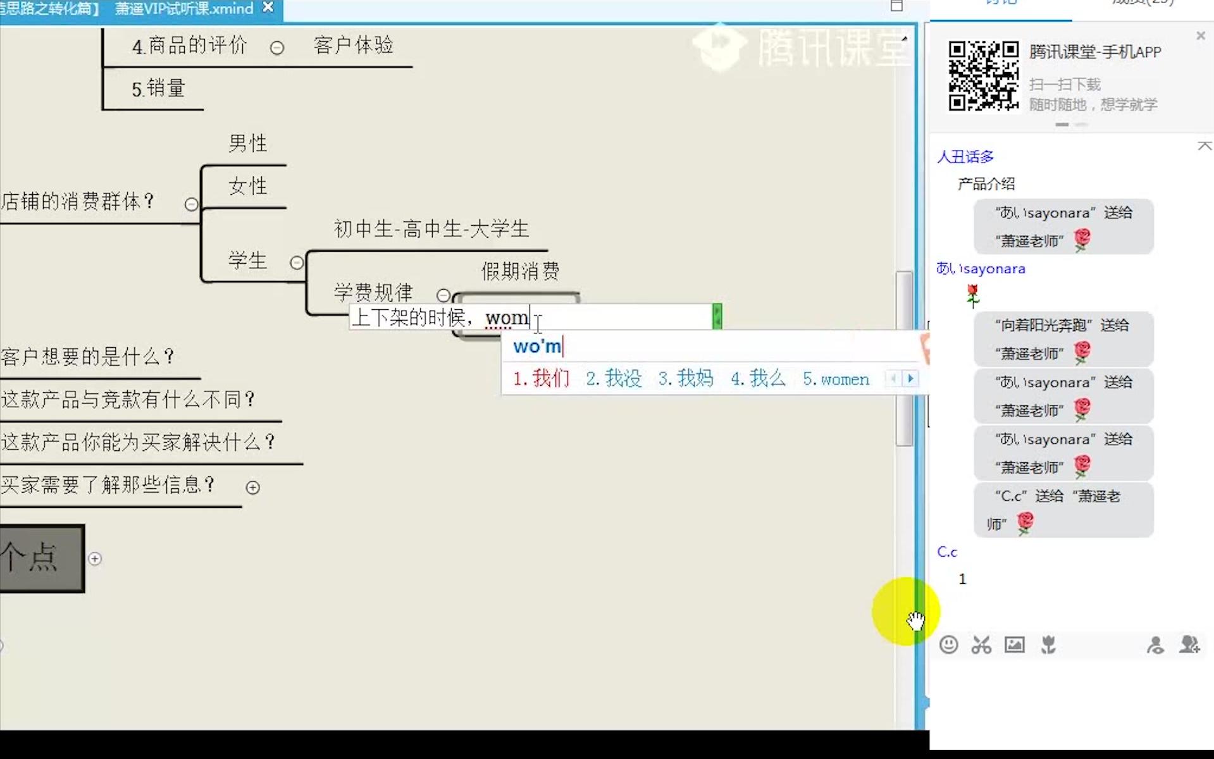The height and width of the screenshot is (759, 1214).
Task: Close the 腾讯课堂-手机APP promo banner
Action: coord(1200,36)
